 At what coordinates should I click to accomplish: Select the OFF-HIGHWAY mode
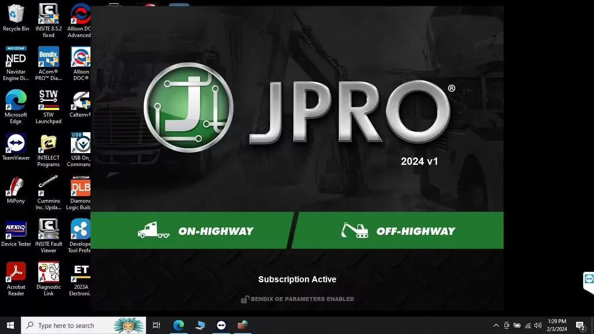(398, 230)
